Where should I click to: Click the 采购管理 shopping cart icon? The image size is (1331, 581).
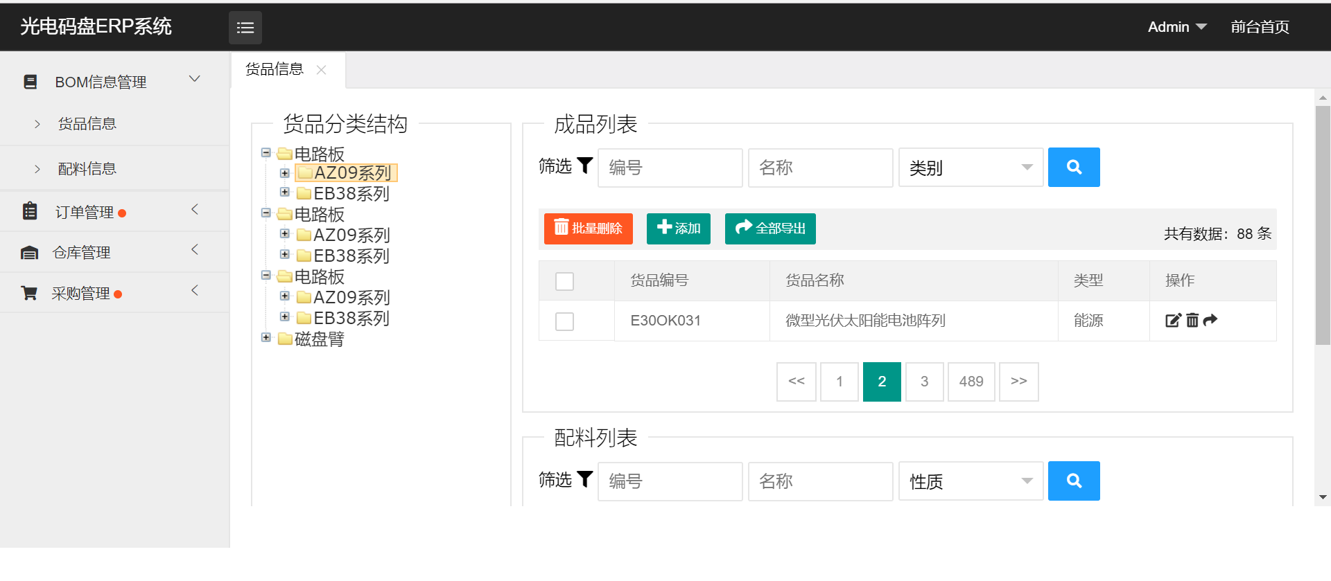29,293
